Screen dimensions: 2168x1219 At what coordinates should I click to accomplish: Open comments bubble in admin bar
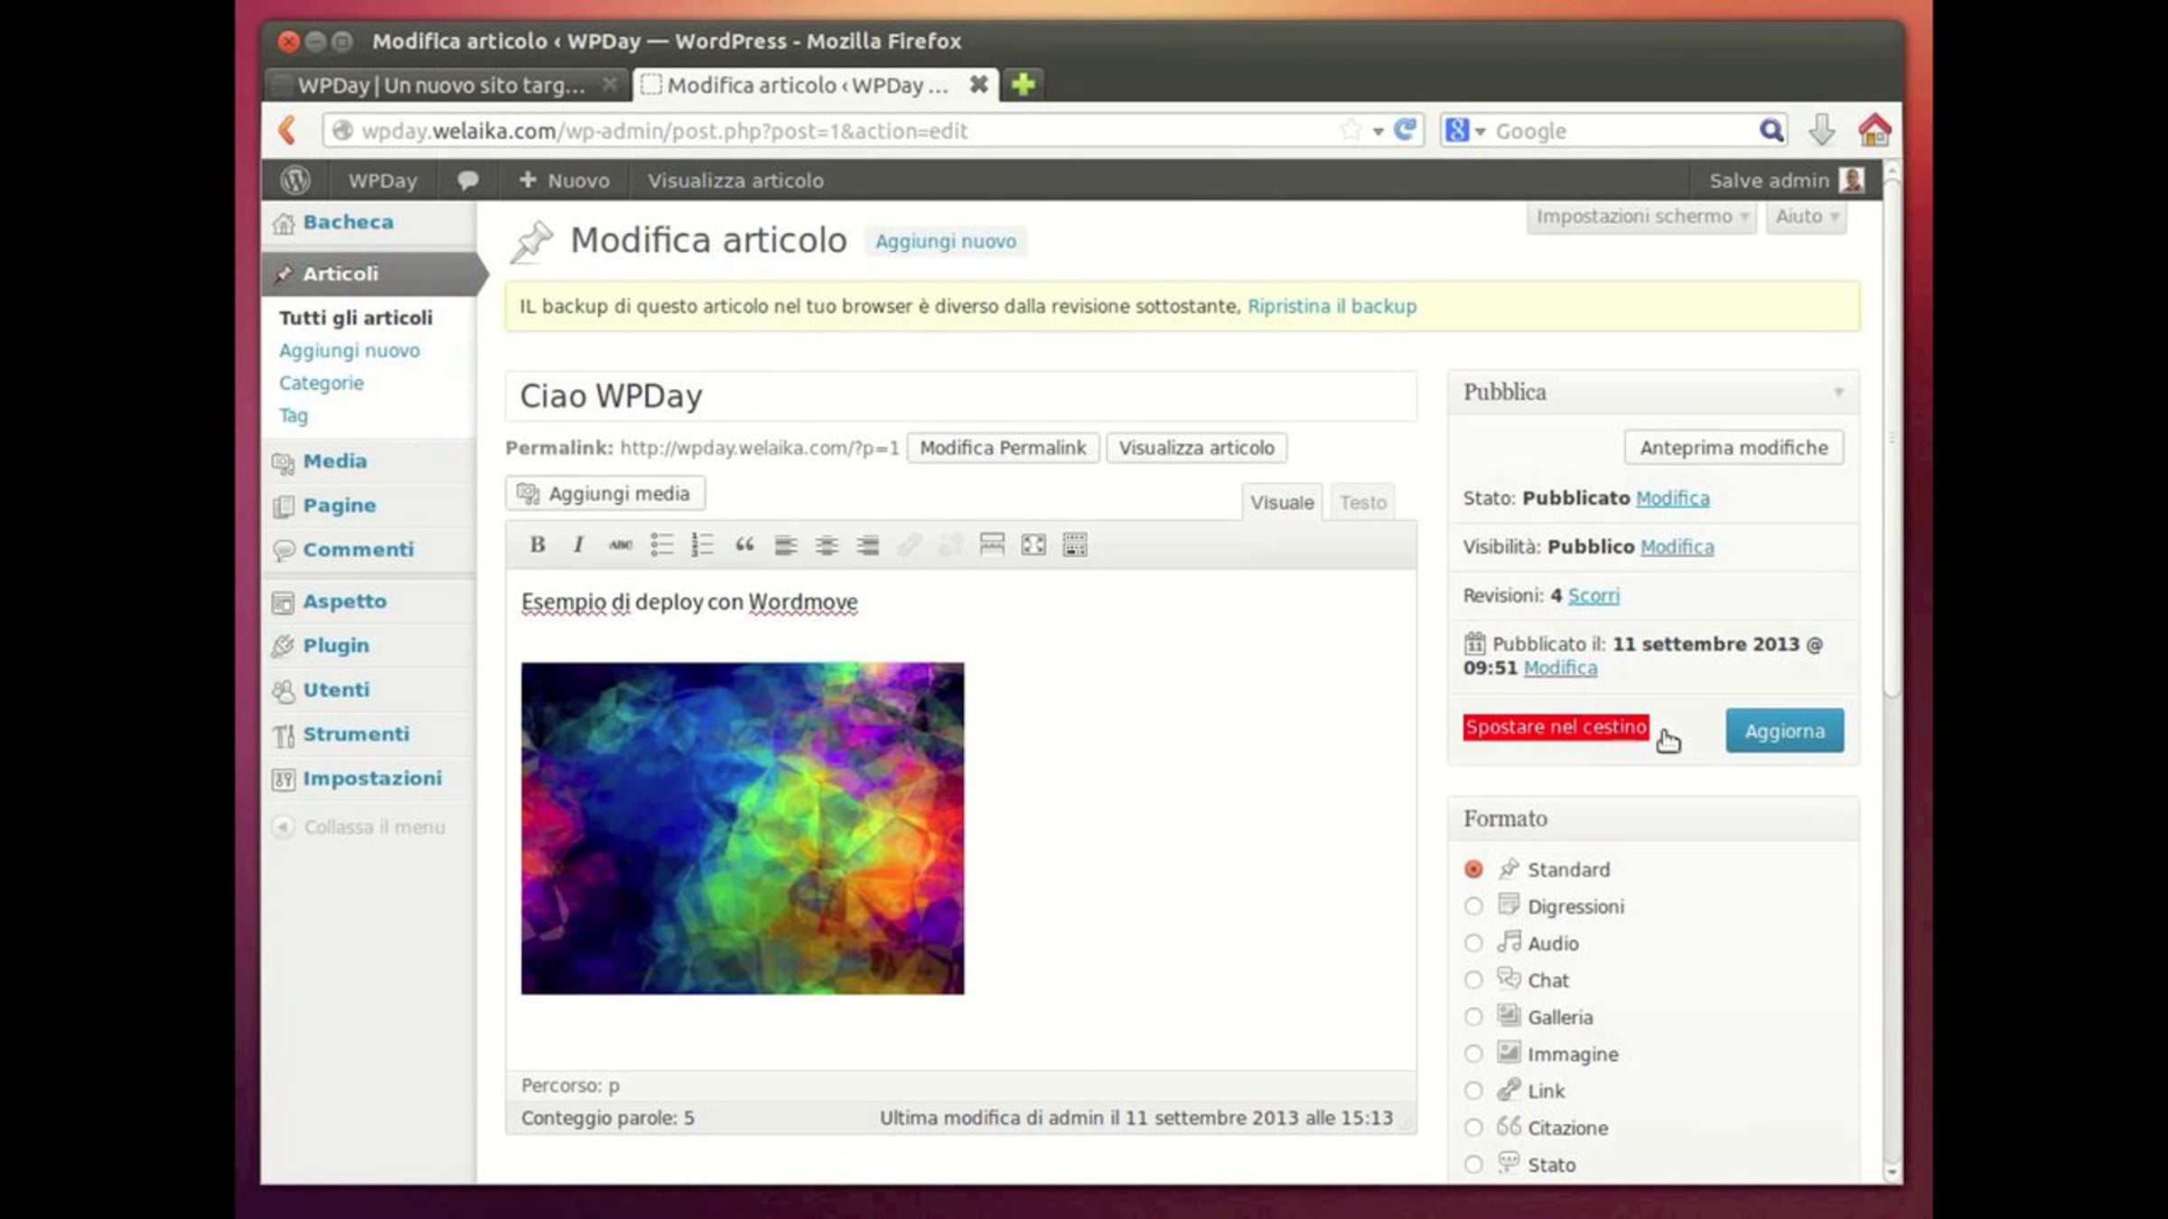[468, 181]
